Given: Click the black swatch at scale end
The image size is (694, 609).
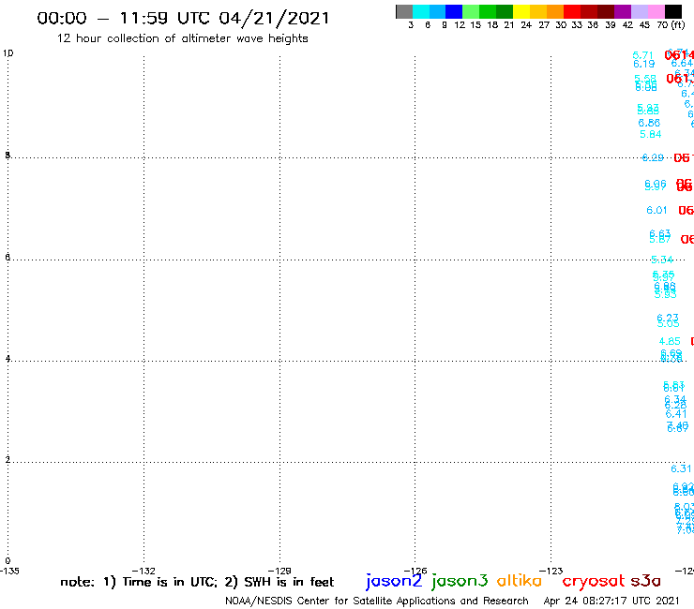Looking at the screenshot, I should point(673,11).
